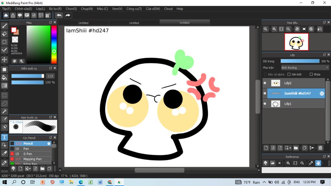Toggle visibility of Lớp2 layer
Image resolution: width=331 pixels, height=186 pixels.
[x=265, y=83]
